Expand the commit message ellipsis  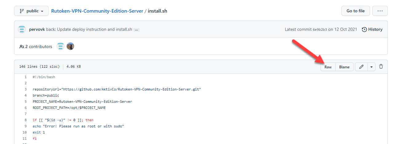(136, 30)
